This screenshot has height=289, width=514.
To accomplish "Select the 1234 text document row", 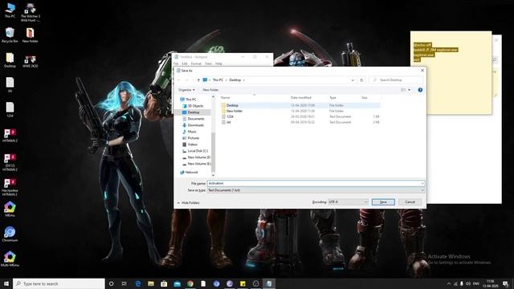I will pos(300,116).
